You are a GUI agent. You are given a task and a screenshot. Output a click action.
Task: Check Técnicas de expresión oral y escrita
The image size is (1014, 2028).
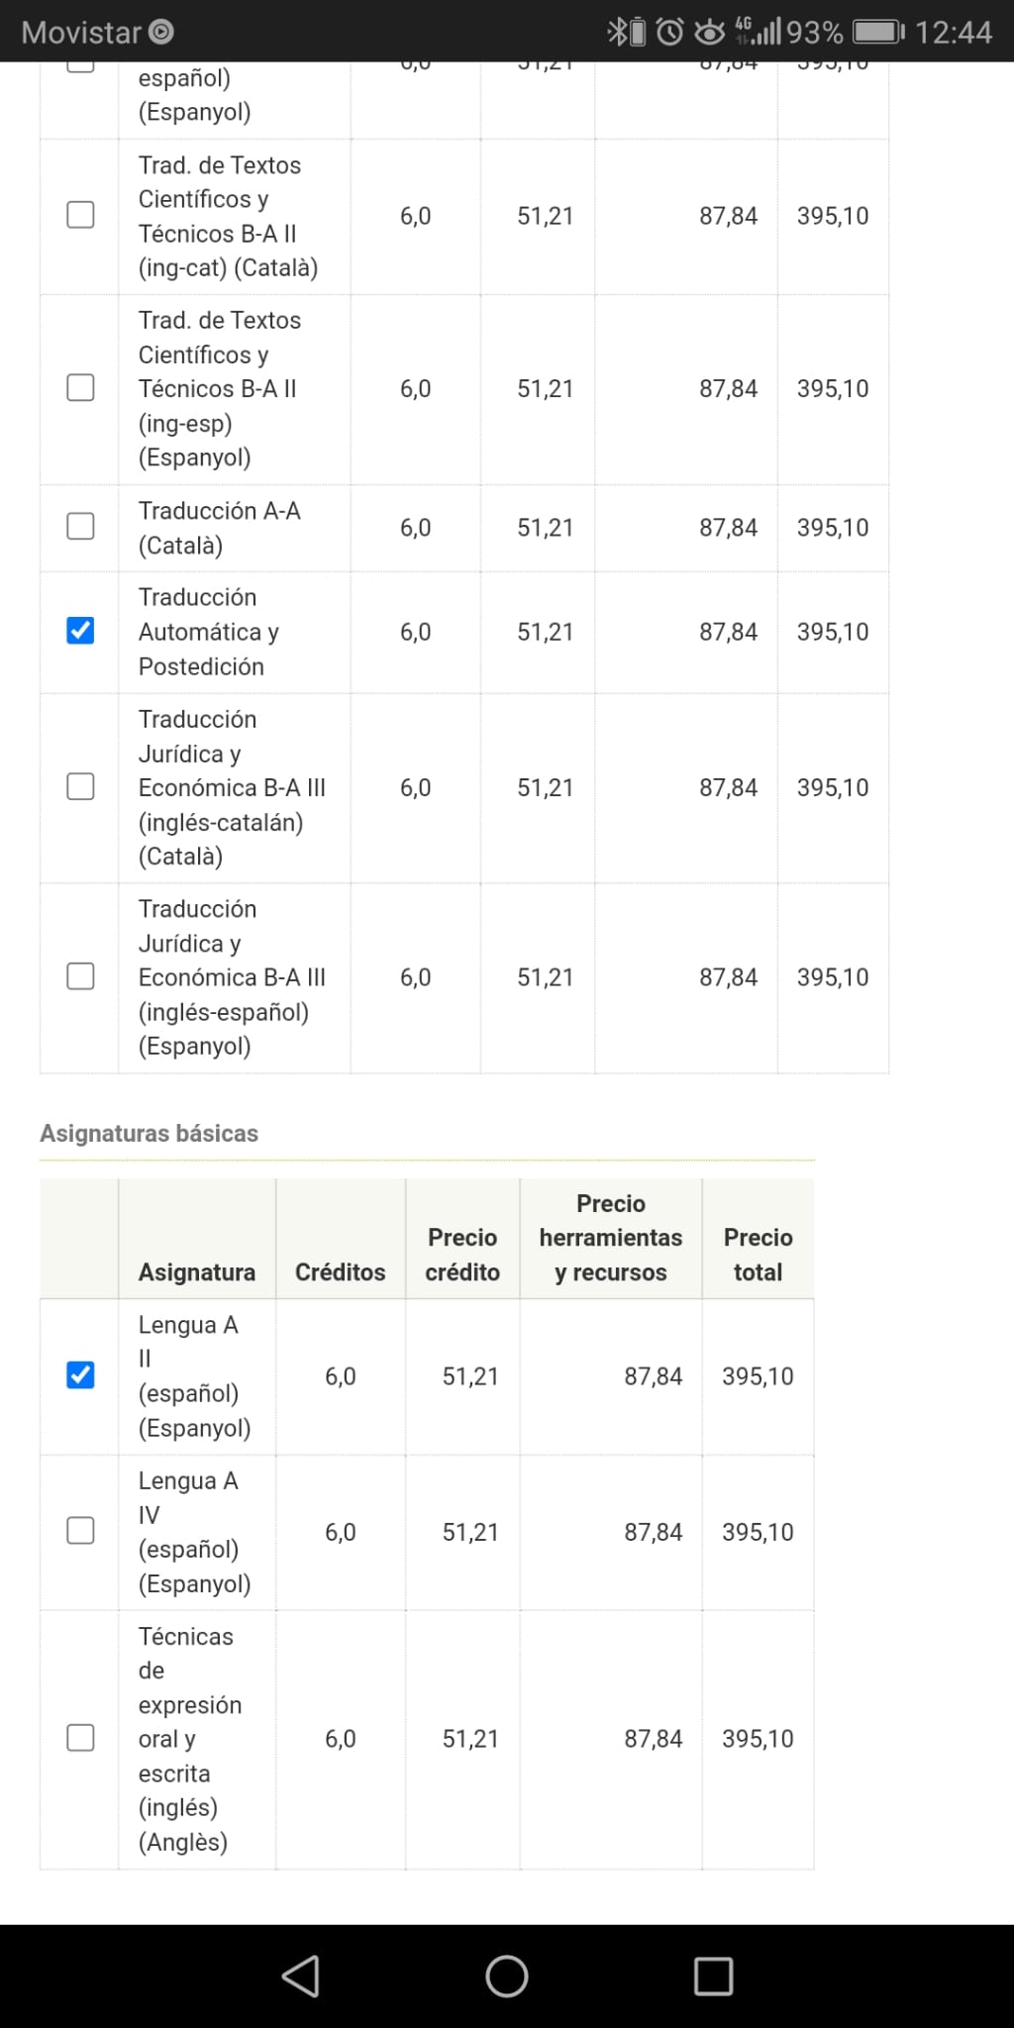pos(80,1738)
